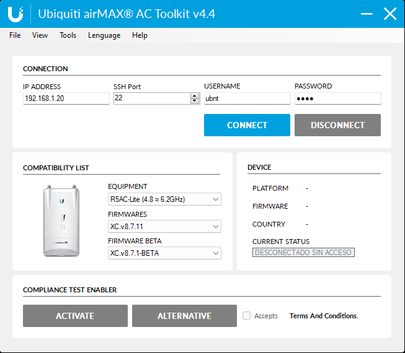Focus the IP ADDRESS field
Viewport: 405px width, 353px height.
66,98
